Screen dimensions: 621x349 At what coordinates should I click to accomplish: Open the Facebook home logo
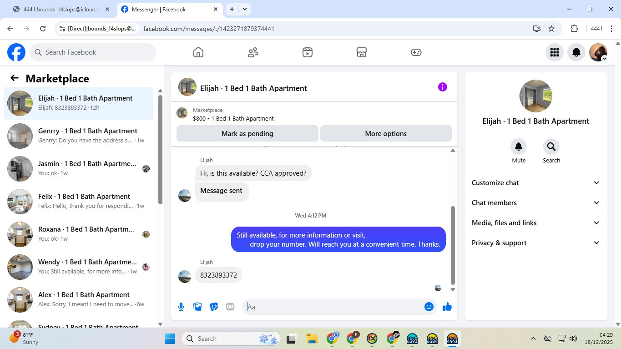(16, 52)
